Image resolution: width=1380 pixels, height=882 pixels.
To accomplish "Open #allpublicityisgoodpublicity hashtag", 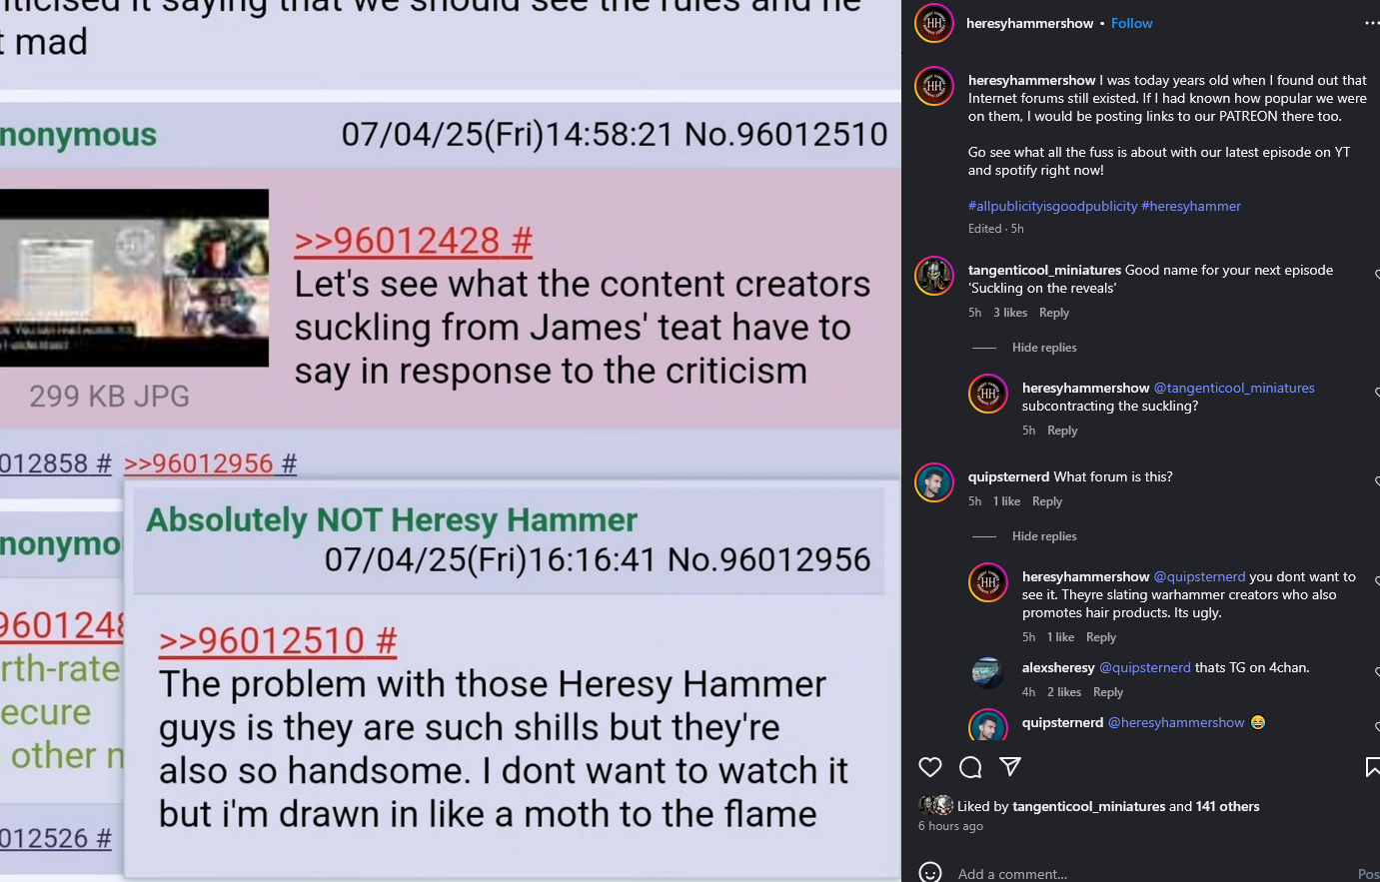I will (1052, 206).
